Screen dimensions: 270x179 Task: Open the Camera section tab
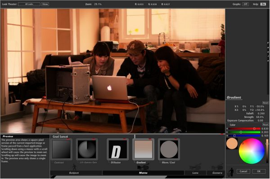coord(216,173)
